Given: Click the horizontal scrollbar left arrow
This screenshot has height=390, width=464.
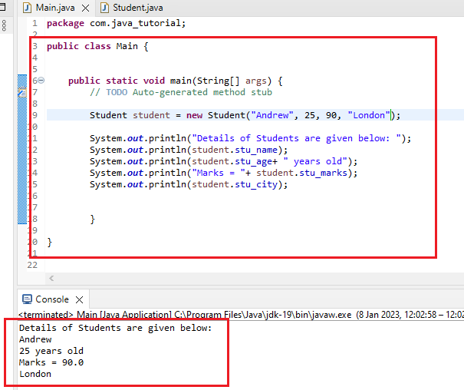Looking at the screenshot, I should 51,278.
